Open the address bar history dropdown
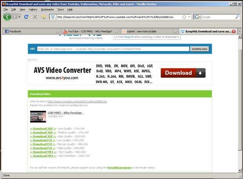 pos(189,17)
